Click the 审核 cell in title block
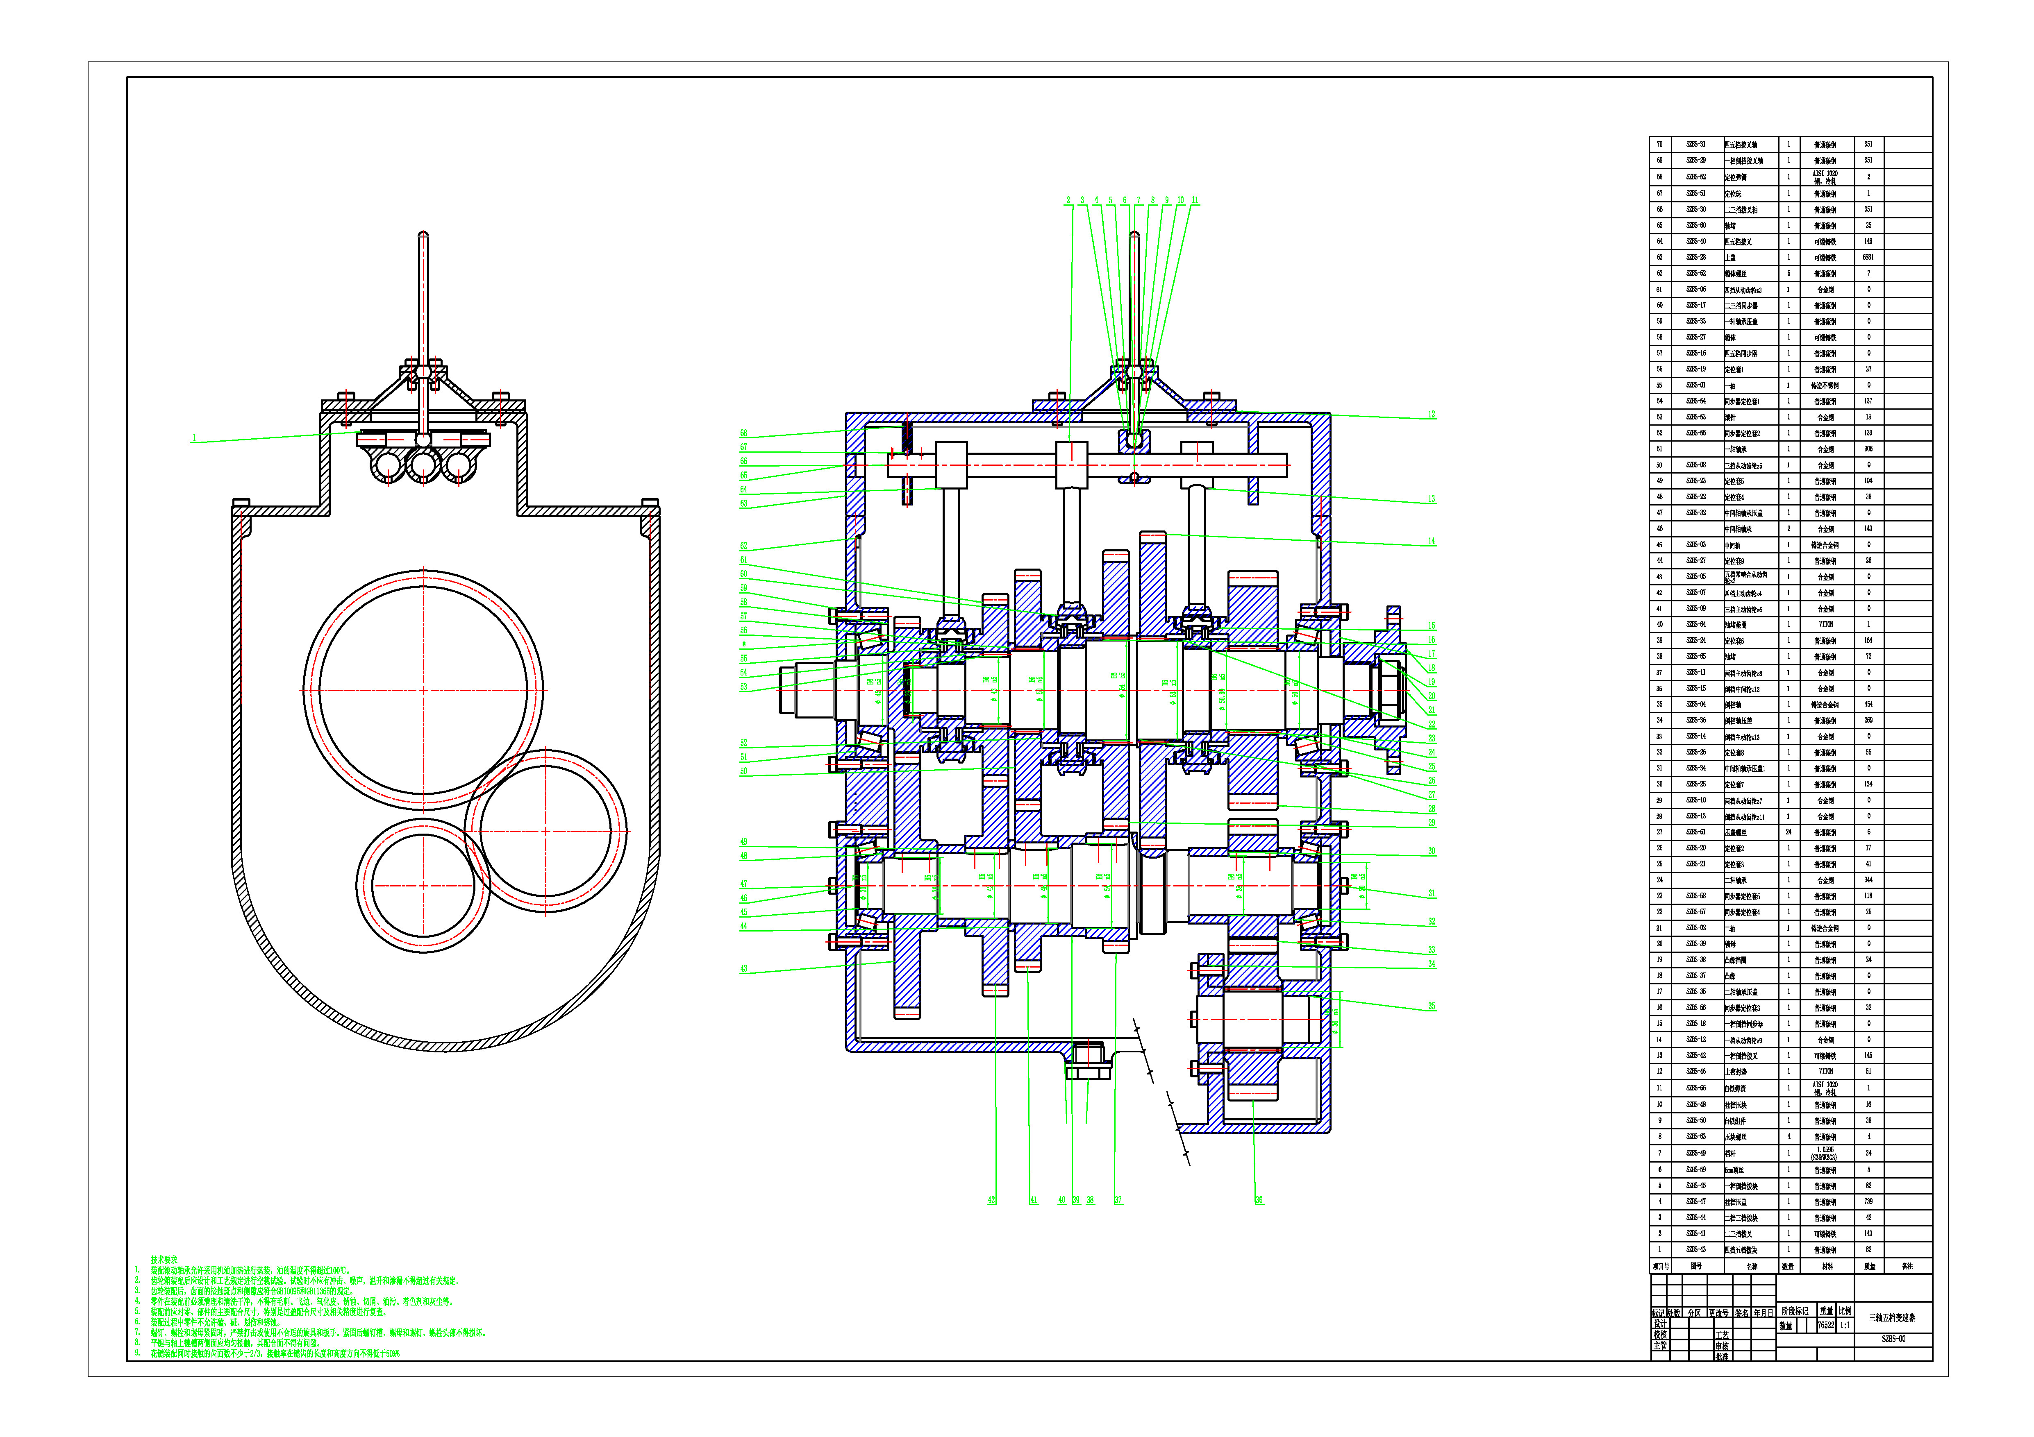This screenshot has height=1437, width=2034. click(x=1721, y=1345)
